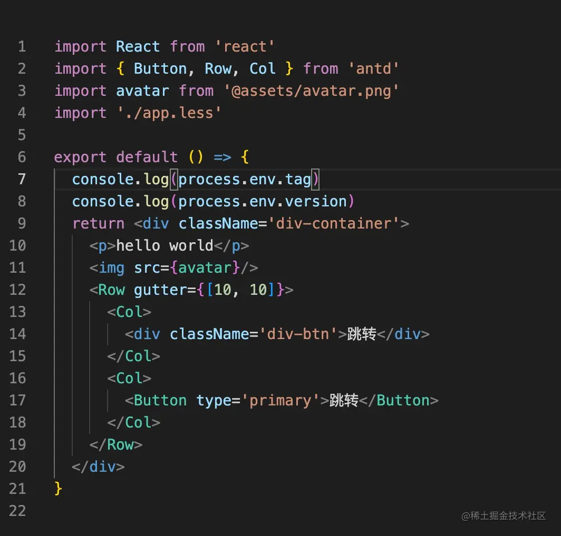The width and height of the screenshot is (561, 536).
Task: Click '@assets/avatar.png' import path
Action: (311, 91)
